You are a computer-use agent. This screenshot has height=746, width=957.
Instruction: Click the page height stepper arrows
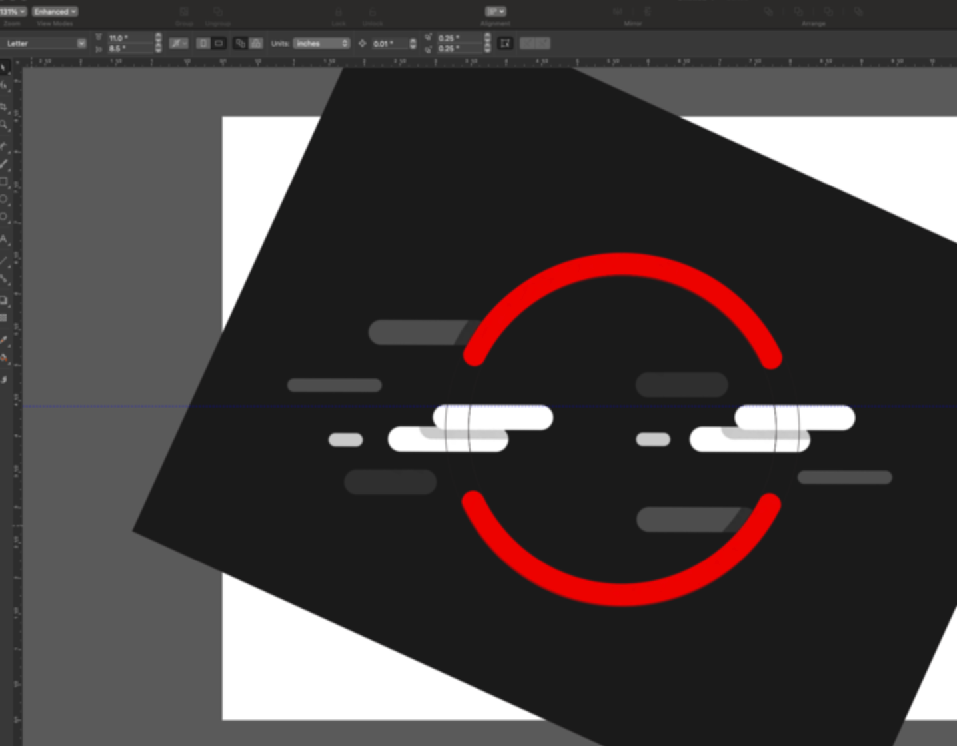[x=158, y=48]
